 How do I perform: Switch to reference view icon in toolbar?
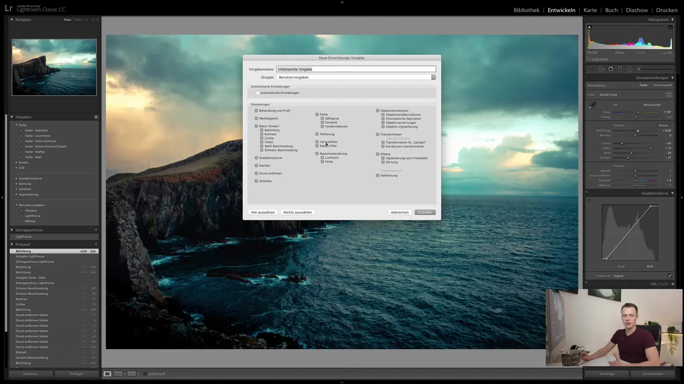118,374
